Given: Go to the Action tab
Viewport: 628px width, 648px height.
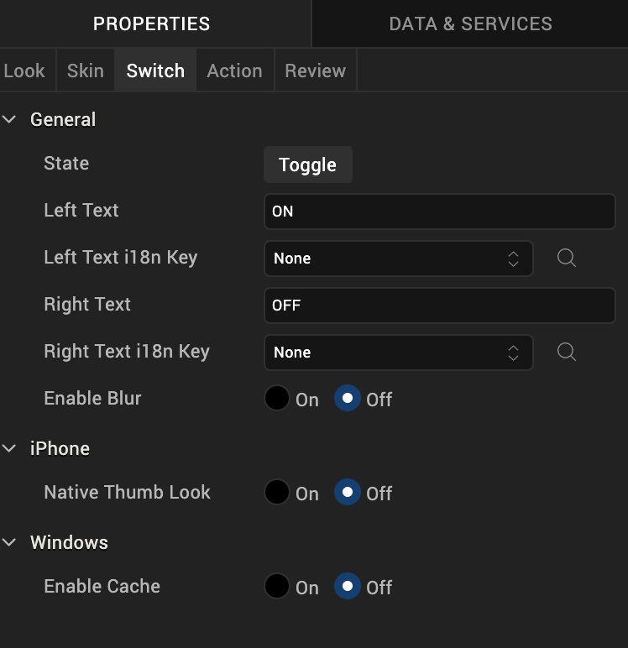Looking at the screenshot, I should tap(234, 71).
